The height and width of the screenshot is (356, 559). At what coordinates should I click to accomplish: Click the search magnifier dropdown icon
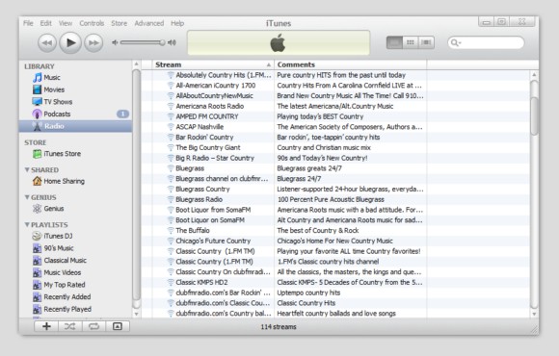tap(456, 42)
